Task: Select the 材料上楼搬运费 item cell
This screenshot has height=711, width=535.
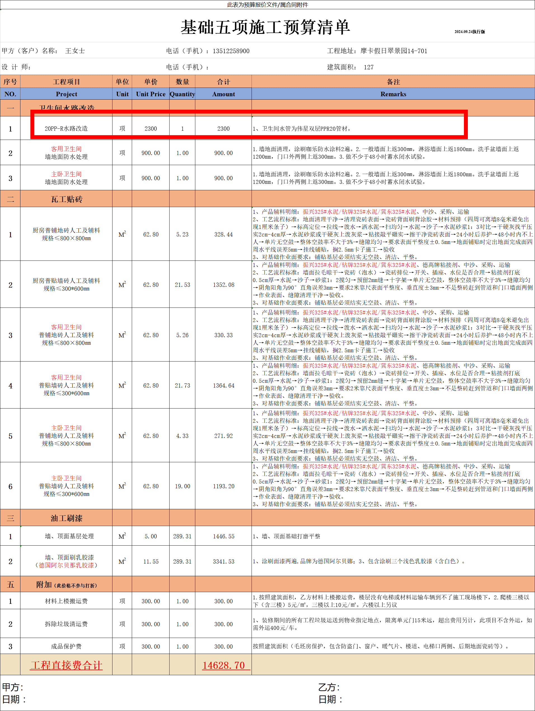Action: 66,601
